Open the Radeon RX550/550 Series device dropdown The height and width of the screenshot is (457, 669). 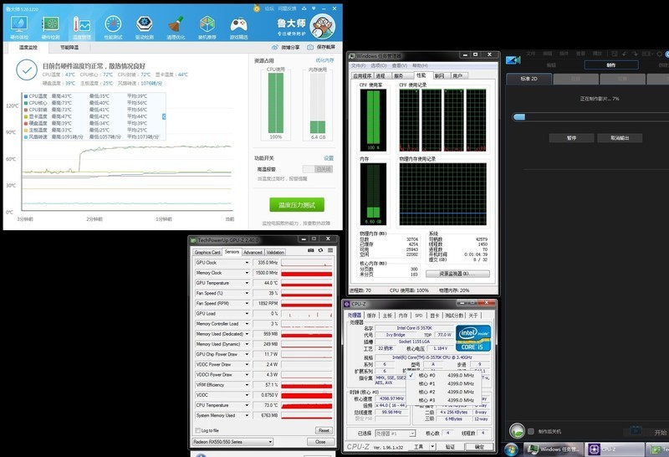point(233,442)
